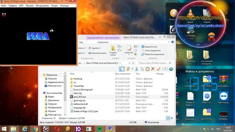This screenshot has width=235, height=132.
Task: Open the Файл menu in Gens
Action: pos(4,6)
